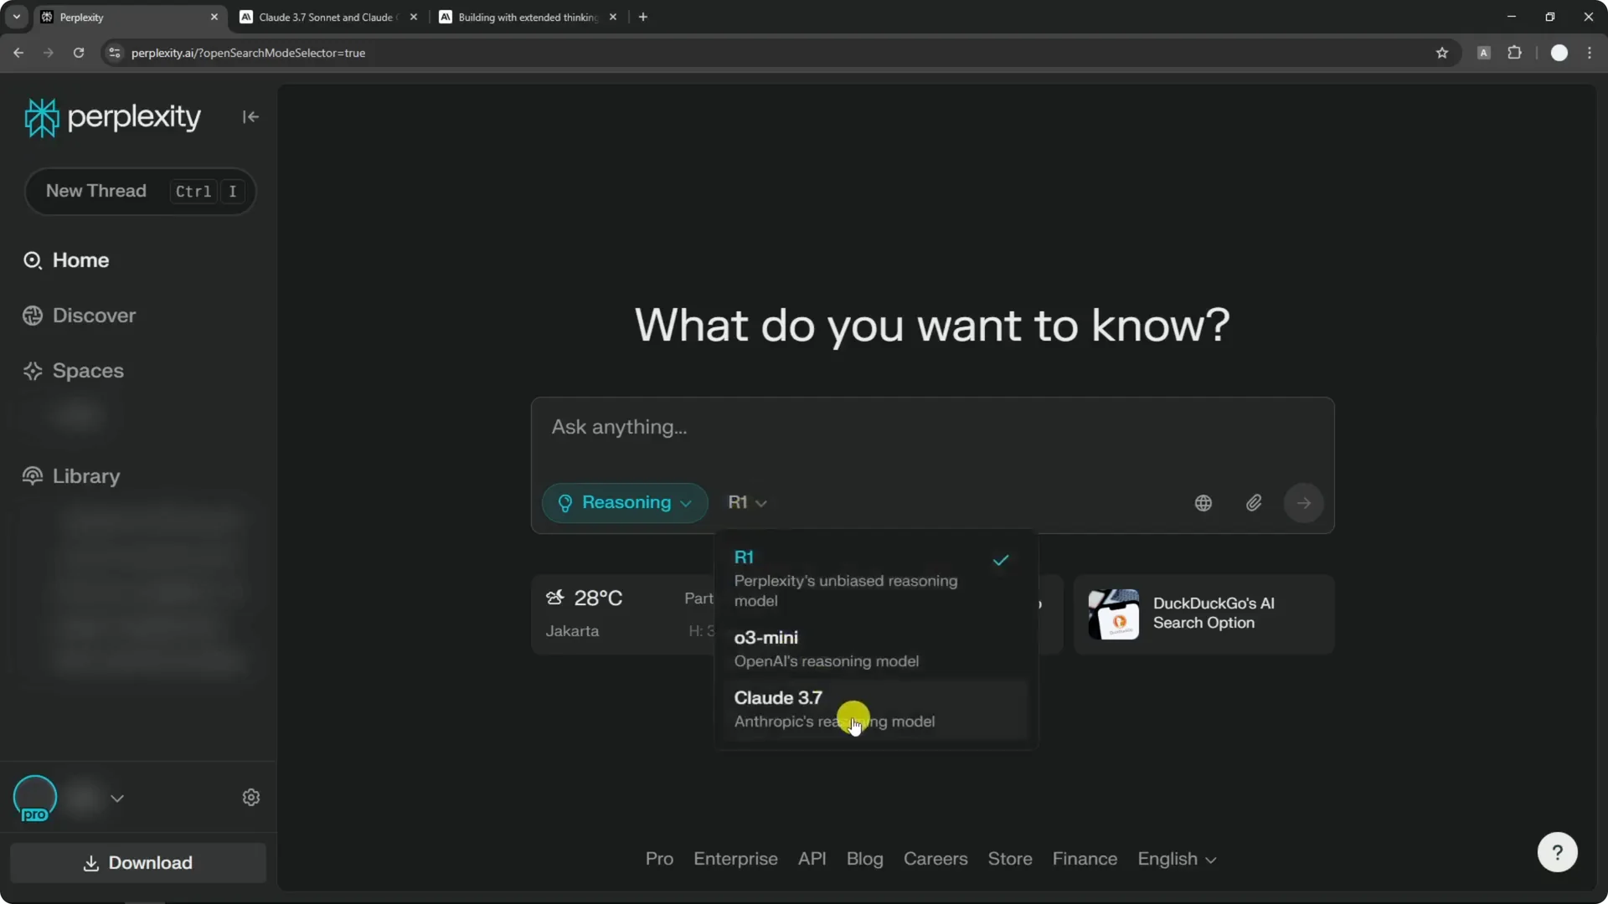The height and width of the screenshot is (904, 1608).
Task: Switch to Building with extended thinking tab
Action: click(526, 17)
